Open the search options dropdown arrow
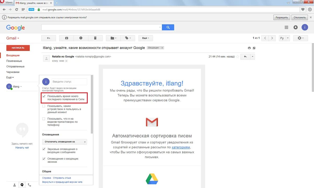This screenshot has height=188, width=314. coord(160,27)
